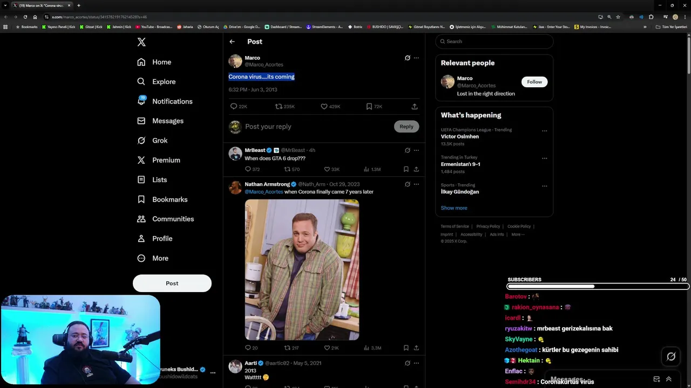Screen dimensions: 691x388
Task: Open Victor Osimhen trend options
Action: [544, 131]
